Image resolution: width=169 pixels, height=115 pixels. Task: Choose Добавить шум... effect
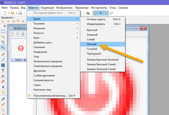point(53,43)
